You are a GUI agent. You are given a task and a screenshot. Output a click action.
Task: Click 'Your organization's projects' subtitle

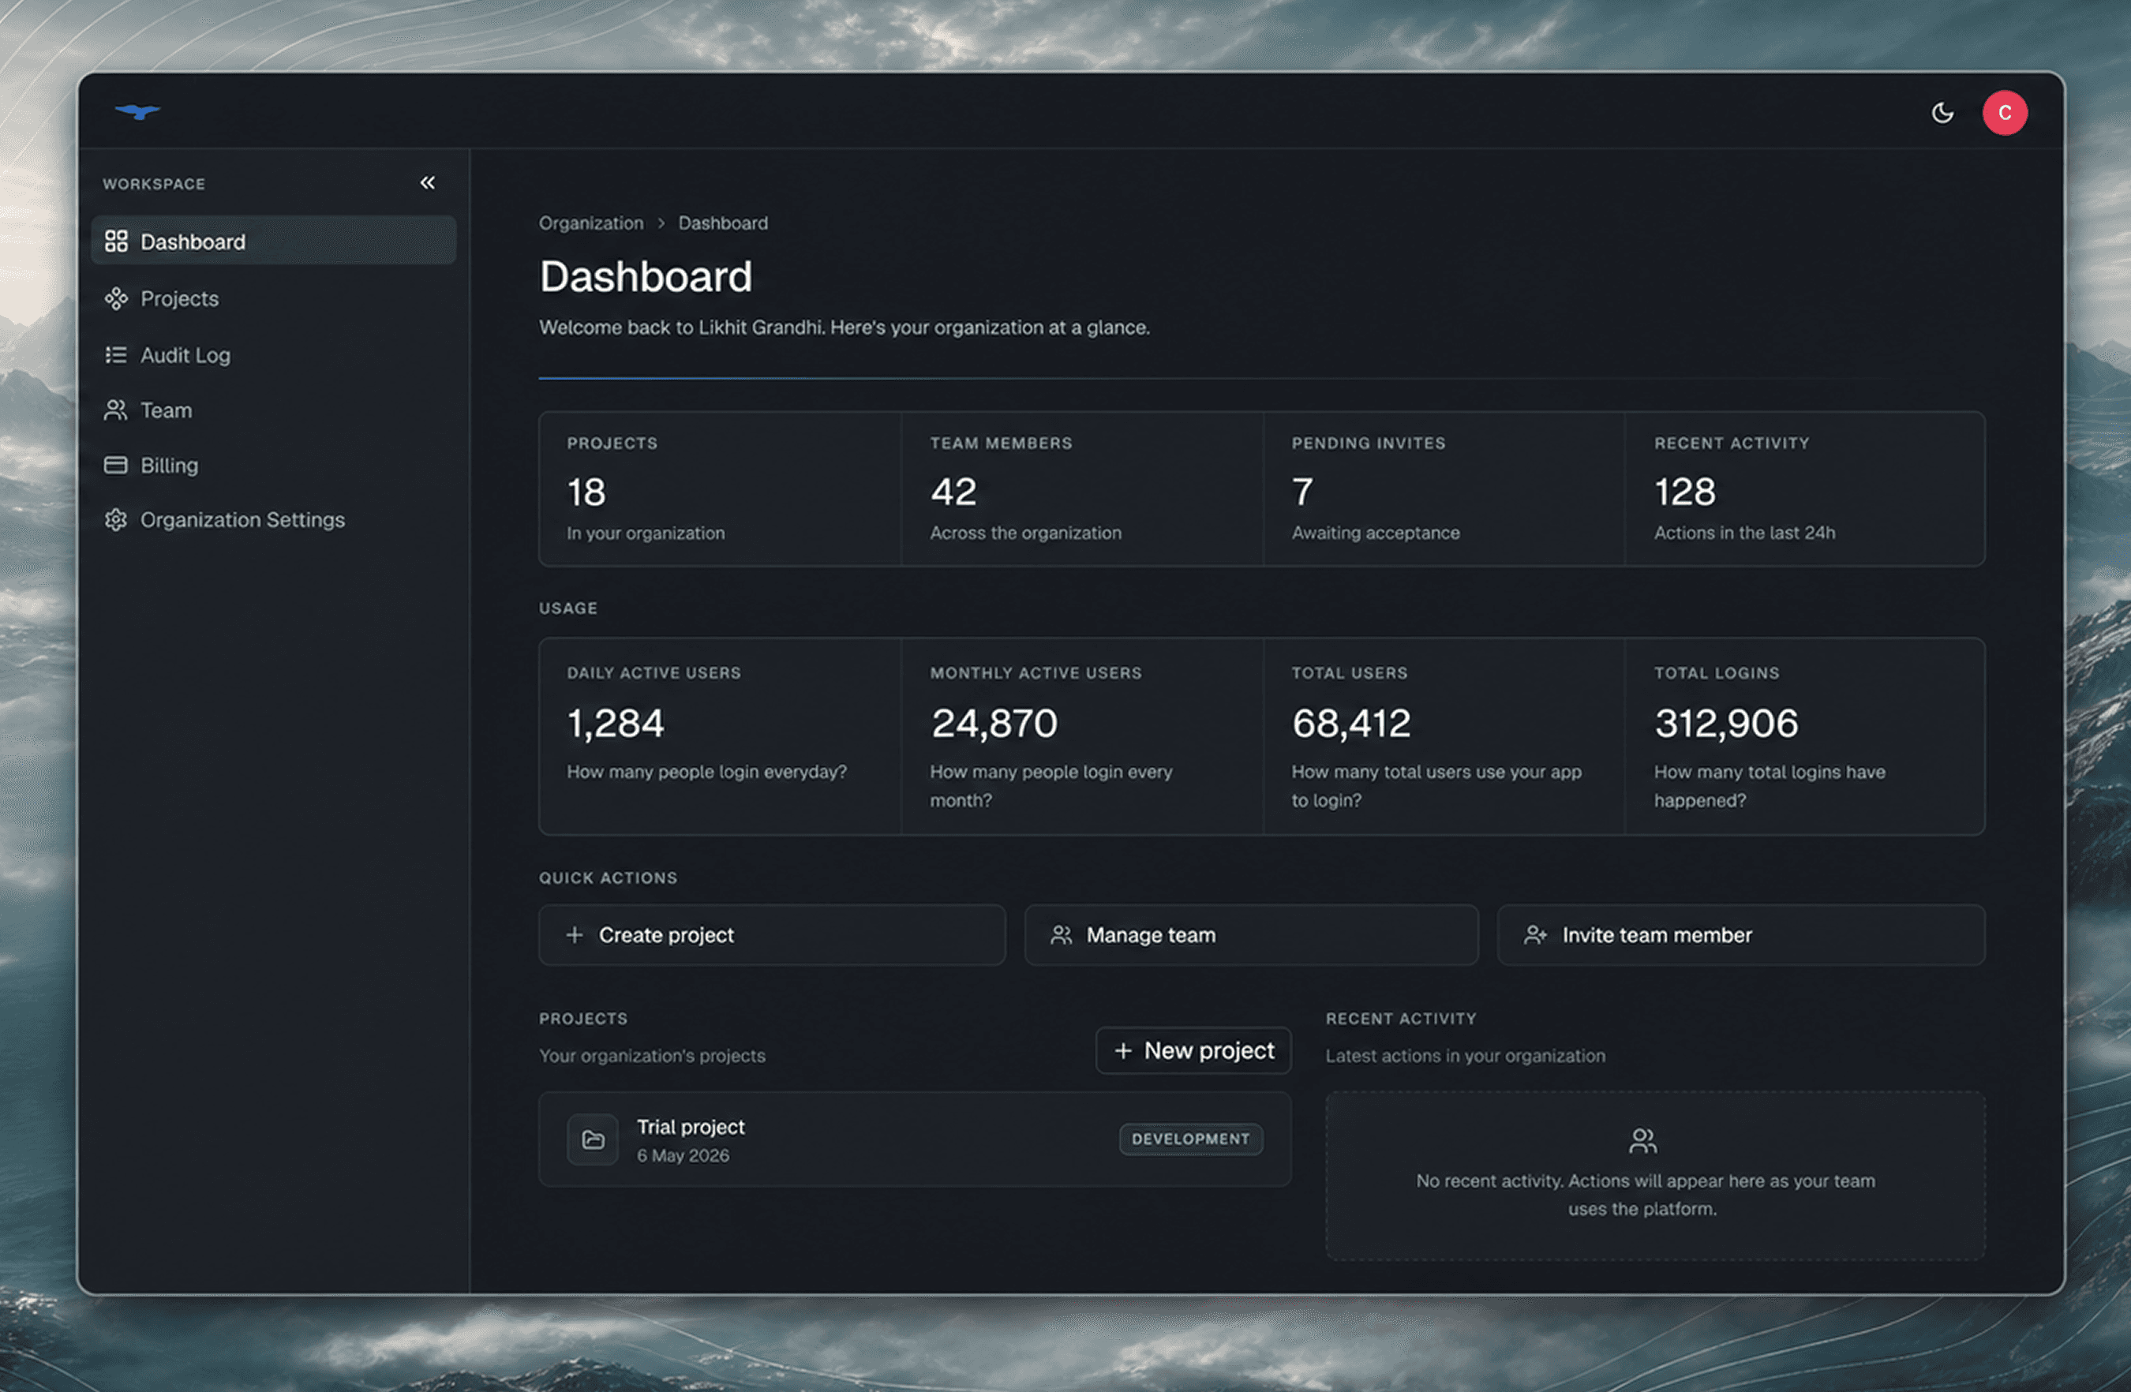652,1055
